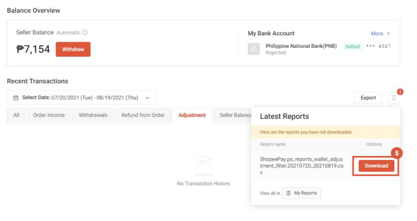417x221 pixels.
Task: Open the reports list menu icon
Action: [394, 98]
